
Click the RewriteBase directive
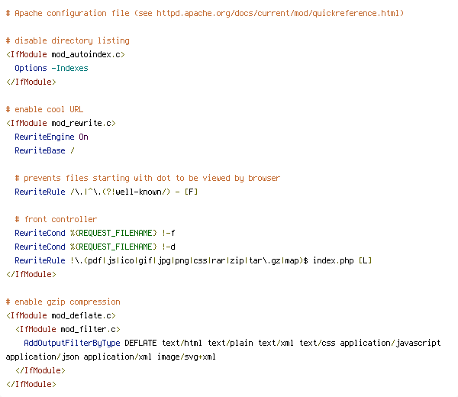tap(40, 150)
